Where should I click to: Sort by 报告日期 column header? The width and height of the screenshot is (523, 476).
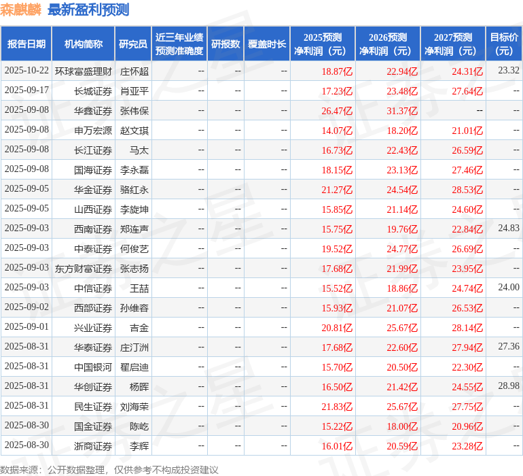tap(26, 44)
